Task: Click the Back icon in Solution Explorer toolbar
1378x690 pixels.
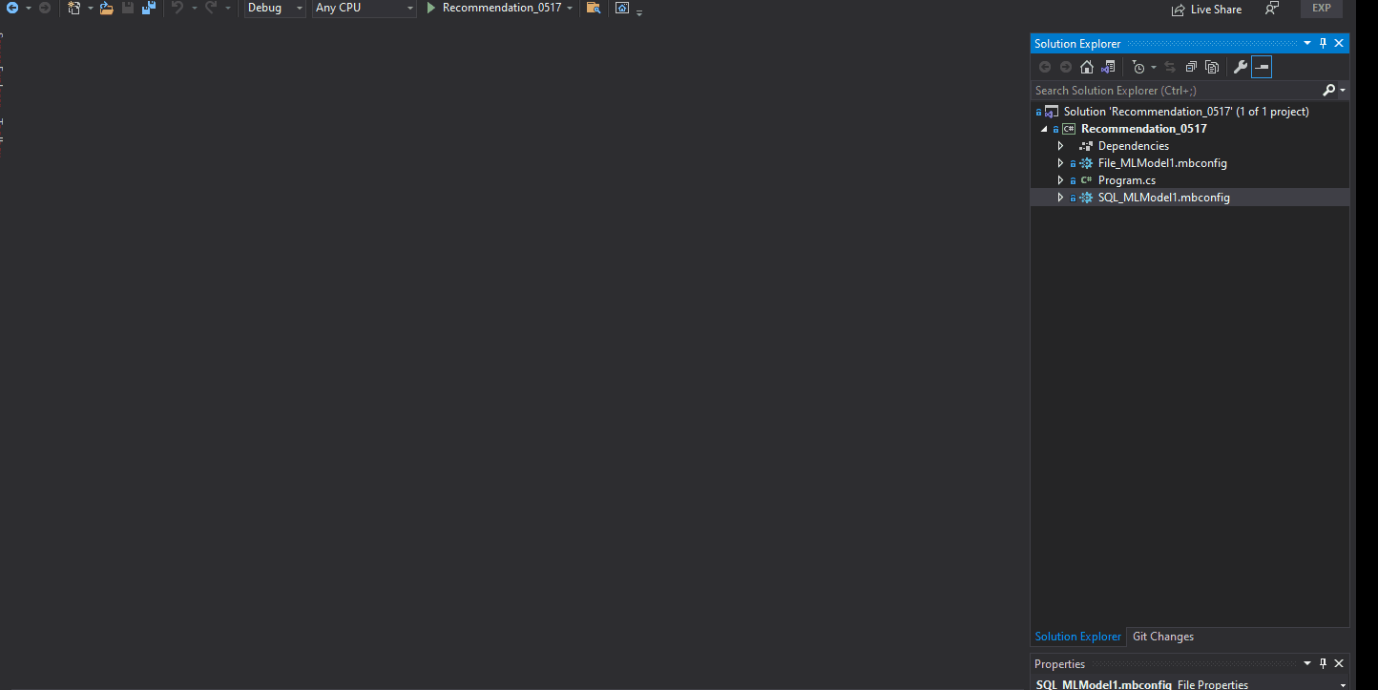Action: point(1045,67)
